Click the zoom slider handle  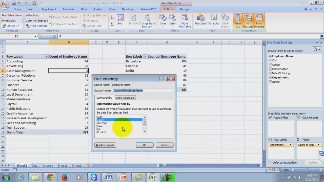point(307,170)
